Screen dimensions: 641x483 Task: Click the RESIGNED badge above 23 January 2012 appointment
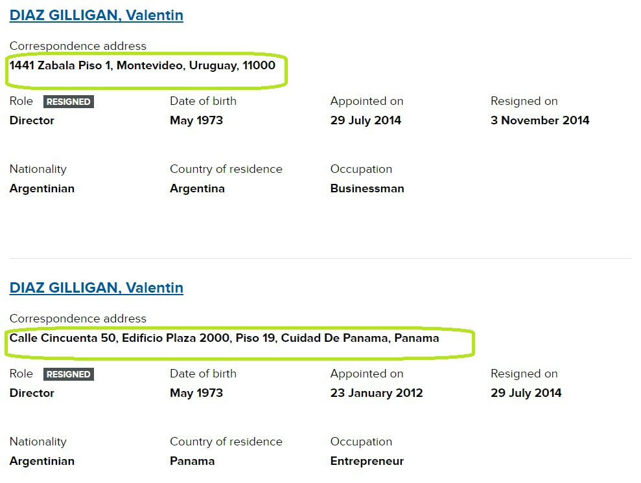pyautogui.click(x=69, y=374)
